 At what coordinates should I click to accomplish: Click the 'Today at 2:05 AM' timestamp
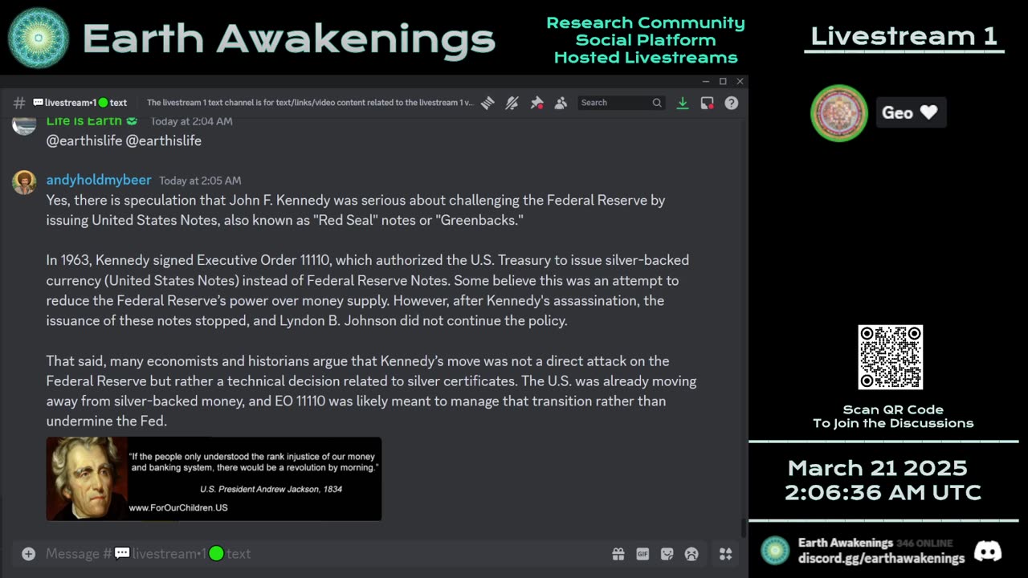(200, 181)
